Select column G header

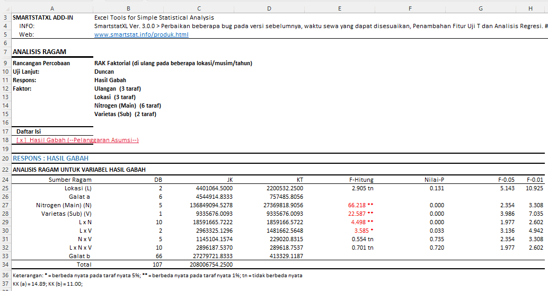(480, 8)
